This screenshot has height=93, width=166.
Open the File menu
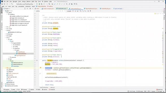tap(5, 2)
